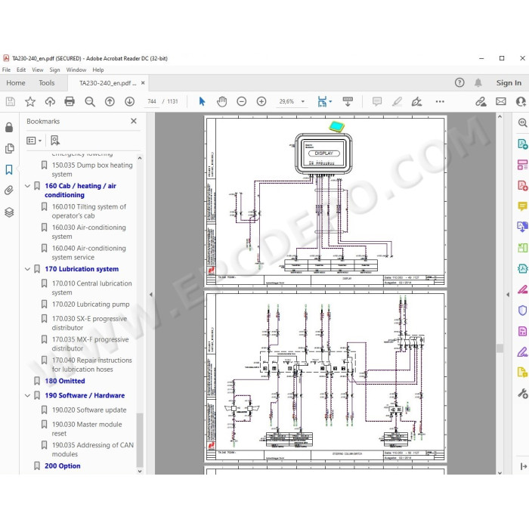Zoom in with plus circle
This screenshot has width=529, height=529.
pyautogui.click(x=261, y=101)
